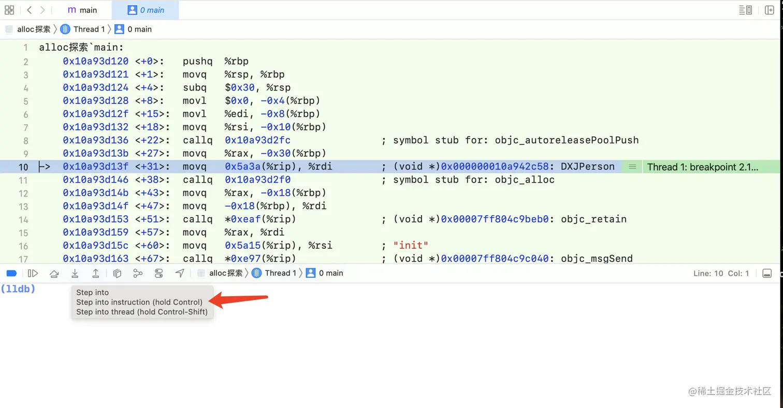Click address 0x10a93d14b on line 12
The image size is (783, 408).
pos(96,193)
